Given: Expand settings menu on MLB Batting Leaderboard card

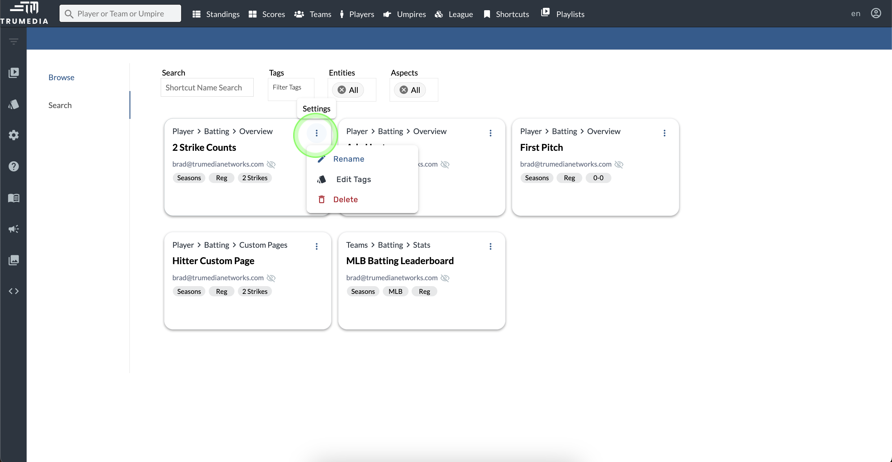Looking at the screenshot, I should pos(490,246).
